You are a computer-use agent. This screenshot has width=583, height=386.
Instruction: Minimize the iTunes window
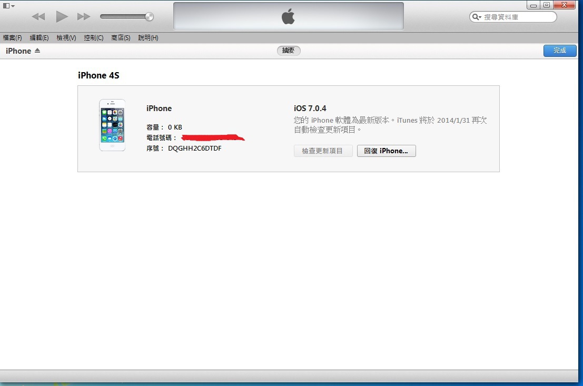click(533, 5)
